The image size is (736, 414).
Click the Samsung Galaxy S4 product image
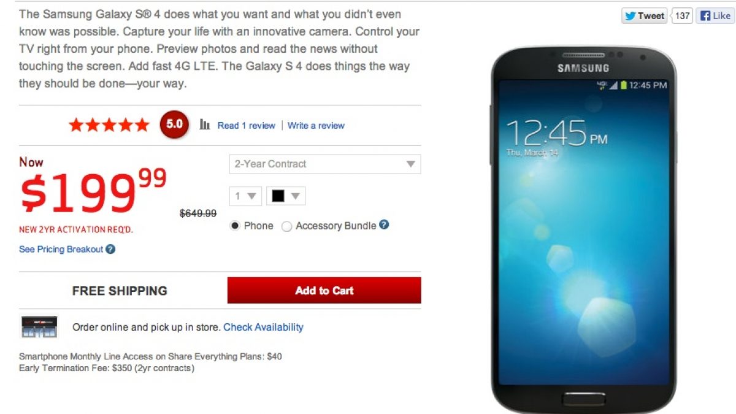coord(583,230)
